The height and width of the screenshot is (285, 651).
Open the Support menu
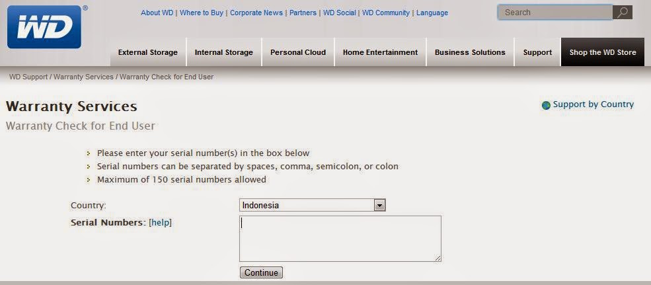(538, 52)
